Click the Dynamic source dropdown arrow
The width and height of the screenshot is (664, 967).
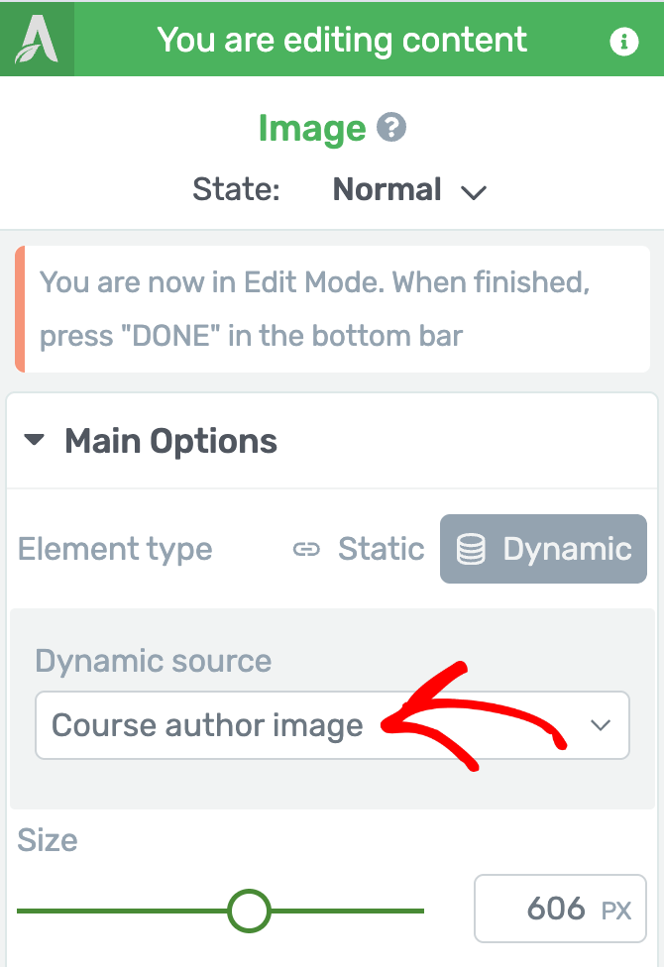tap(601, 725)
